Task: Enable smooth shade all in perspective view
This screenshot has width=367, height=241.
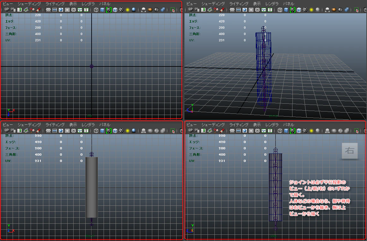Action: point(286,10)
